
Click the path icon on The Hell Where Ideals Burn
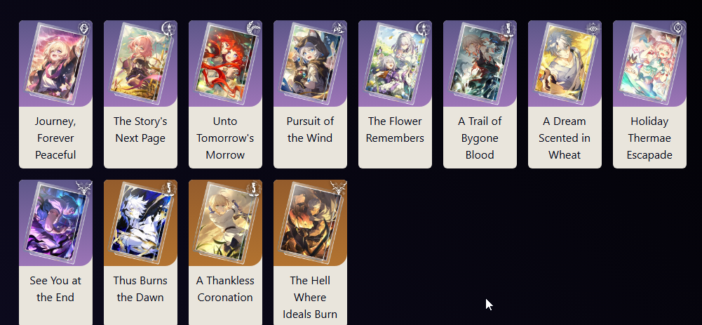click(339, 188)
